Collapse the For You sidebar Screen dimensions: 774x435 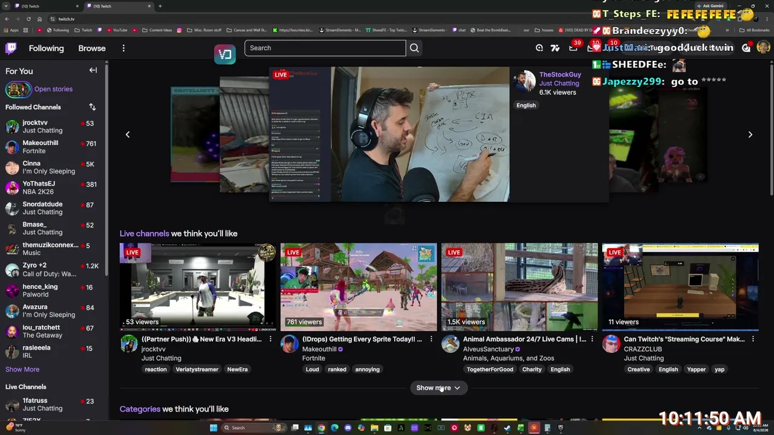(93, 71)
